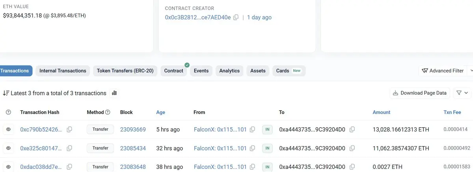Copy the contract creator address
This screenshot has height=172, width=473.
click(x=236, y=17)
